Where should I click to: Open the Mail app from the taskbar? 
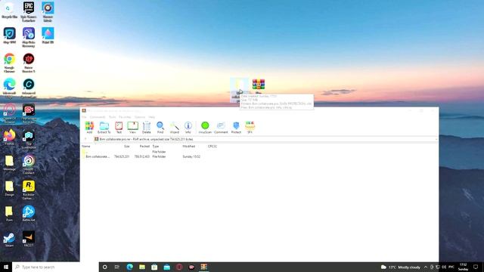166,267
